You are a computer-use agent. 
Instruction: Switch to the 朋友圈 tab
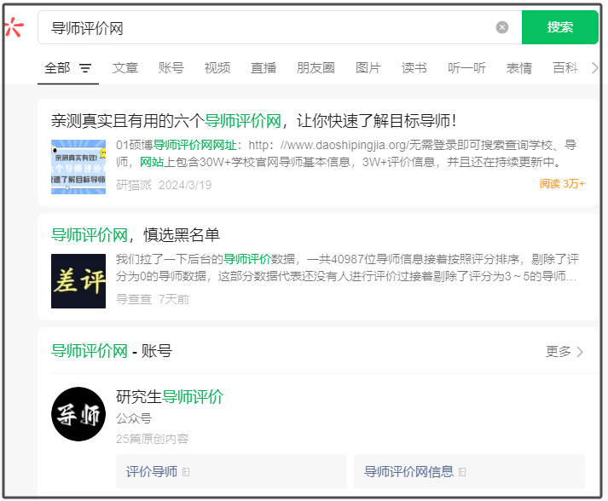(316, 68)
